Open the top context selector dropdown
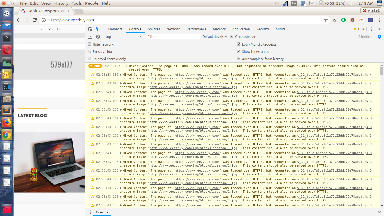Viewport: 384px width, 216px height. pyautogui.click(x=123, y=37)
